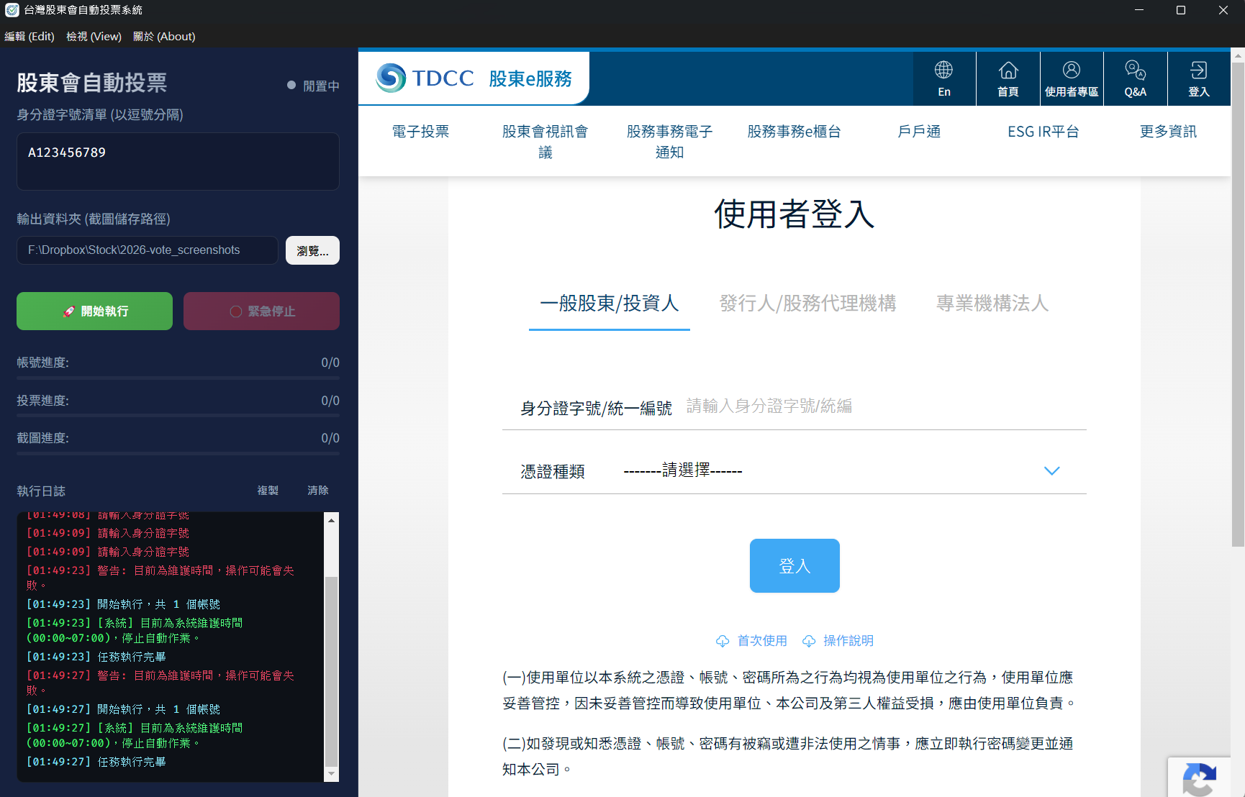Open the 關於 (About) menu
Screen dimensions: 1245x797
pos(164,36)
